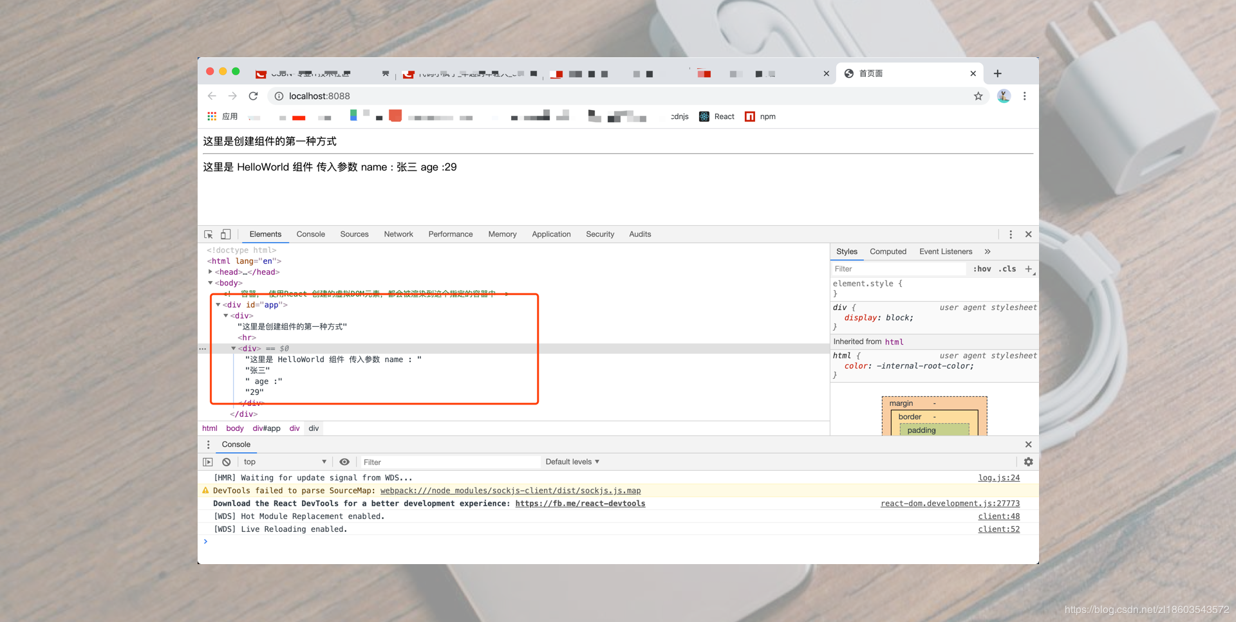Expand the head element node
Image resolution: width=1236 pixels, height=622 pixels.
[x=211, y=272]
